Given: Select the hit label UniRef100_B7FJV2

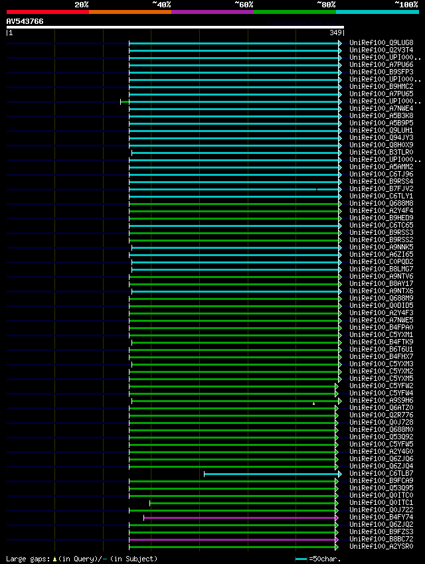Looking at the screenshot, I should (x=381, y=189).
